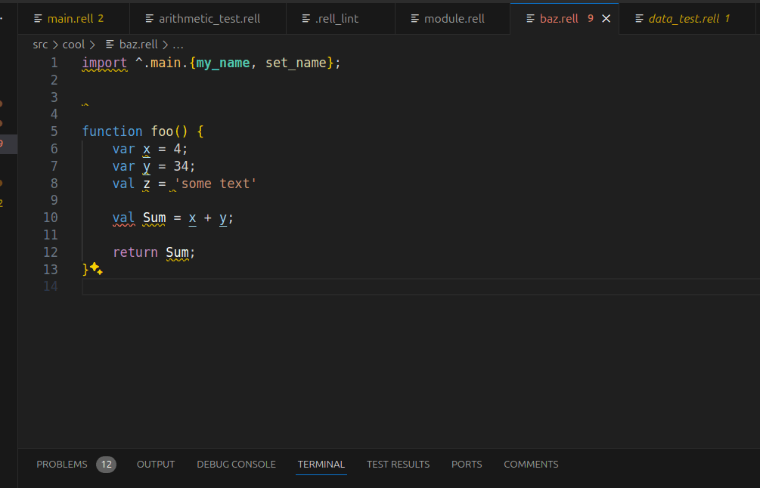This screenshot has height=488, width=760.
Task: Click line number 13 in the gutter
Action: [x=51, y=270]
